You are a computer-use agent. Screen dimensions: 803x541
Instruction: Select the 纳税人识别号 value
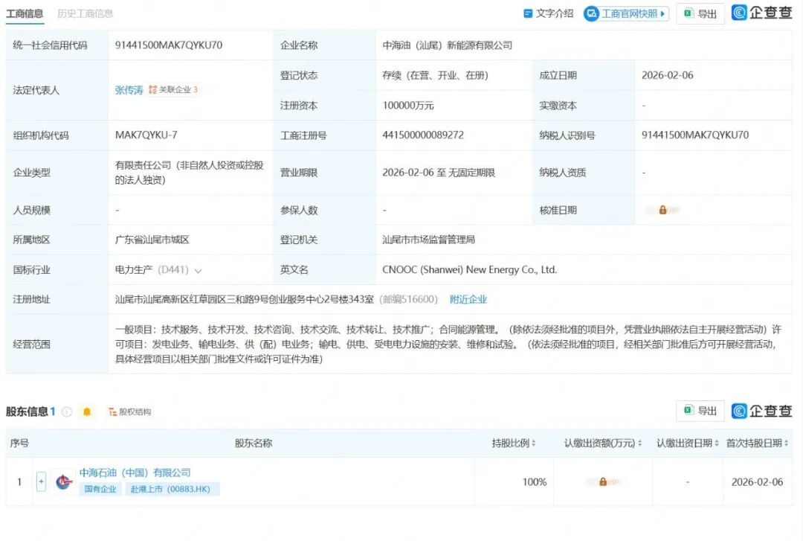[695, 135]
